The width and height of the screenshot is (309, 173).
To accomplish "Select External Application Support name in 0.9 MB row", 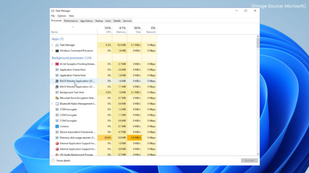I will 78,149.
